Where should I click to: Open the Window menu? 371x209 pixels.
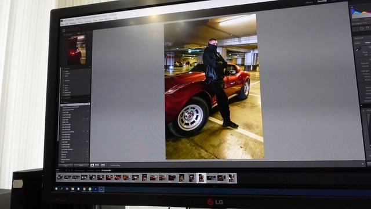click(108, 19)
